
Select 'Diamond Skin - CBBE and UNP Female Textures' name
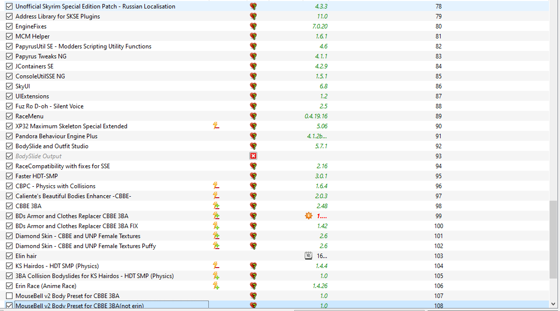(x=78, y=236)
